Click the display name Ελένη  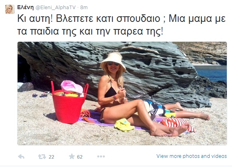click(26, 7)
